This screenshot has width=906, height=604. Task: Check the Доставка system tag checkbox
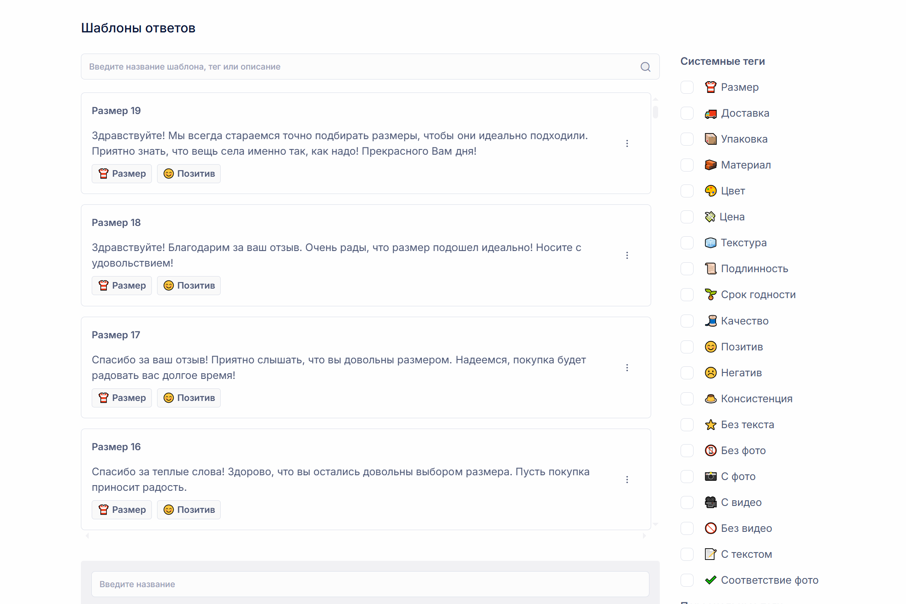(687, 113)
